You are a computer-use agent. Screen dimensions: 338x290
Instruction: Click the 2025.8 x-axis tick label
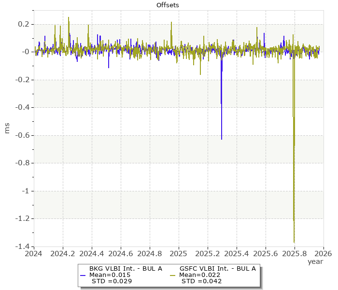click(295, 253)
